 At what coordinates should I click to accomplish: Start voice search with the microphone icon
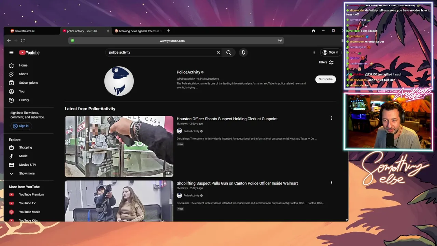point(243,53)
